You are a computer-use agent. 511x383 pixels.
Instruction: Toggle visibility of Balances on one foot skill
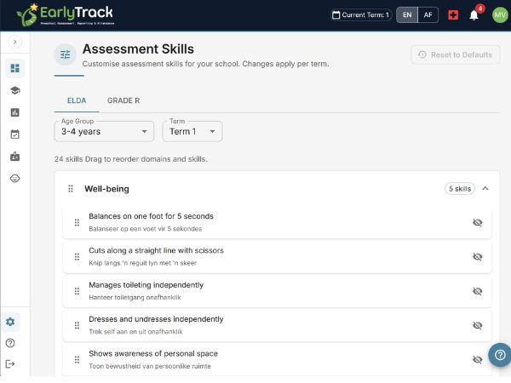[478, 222]
